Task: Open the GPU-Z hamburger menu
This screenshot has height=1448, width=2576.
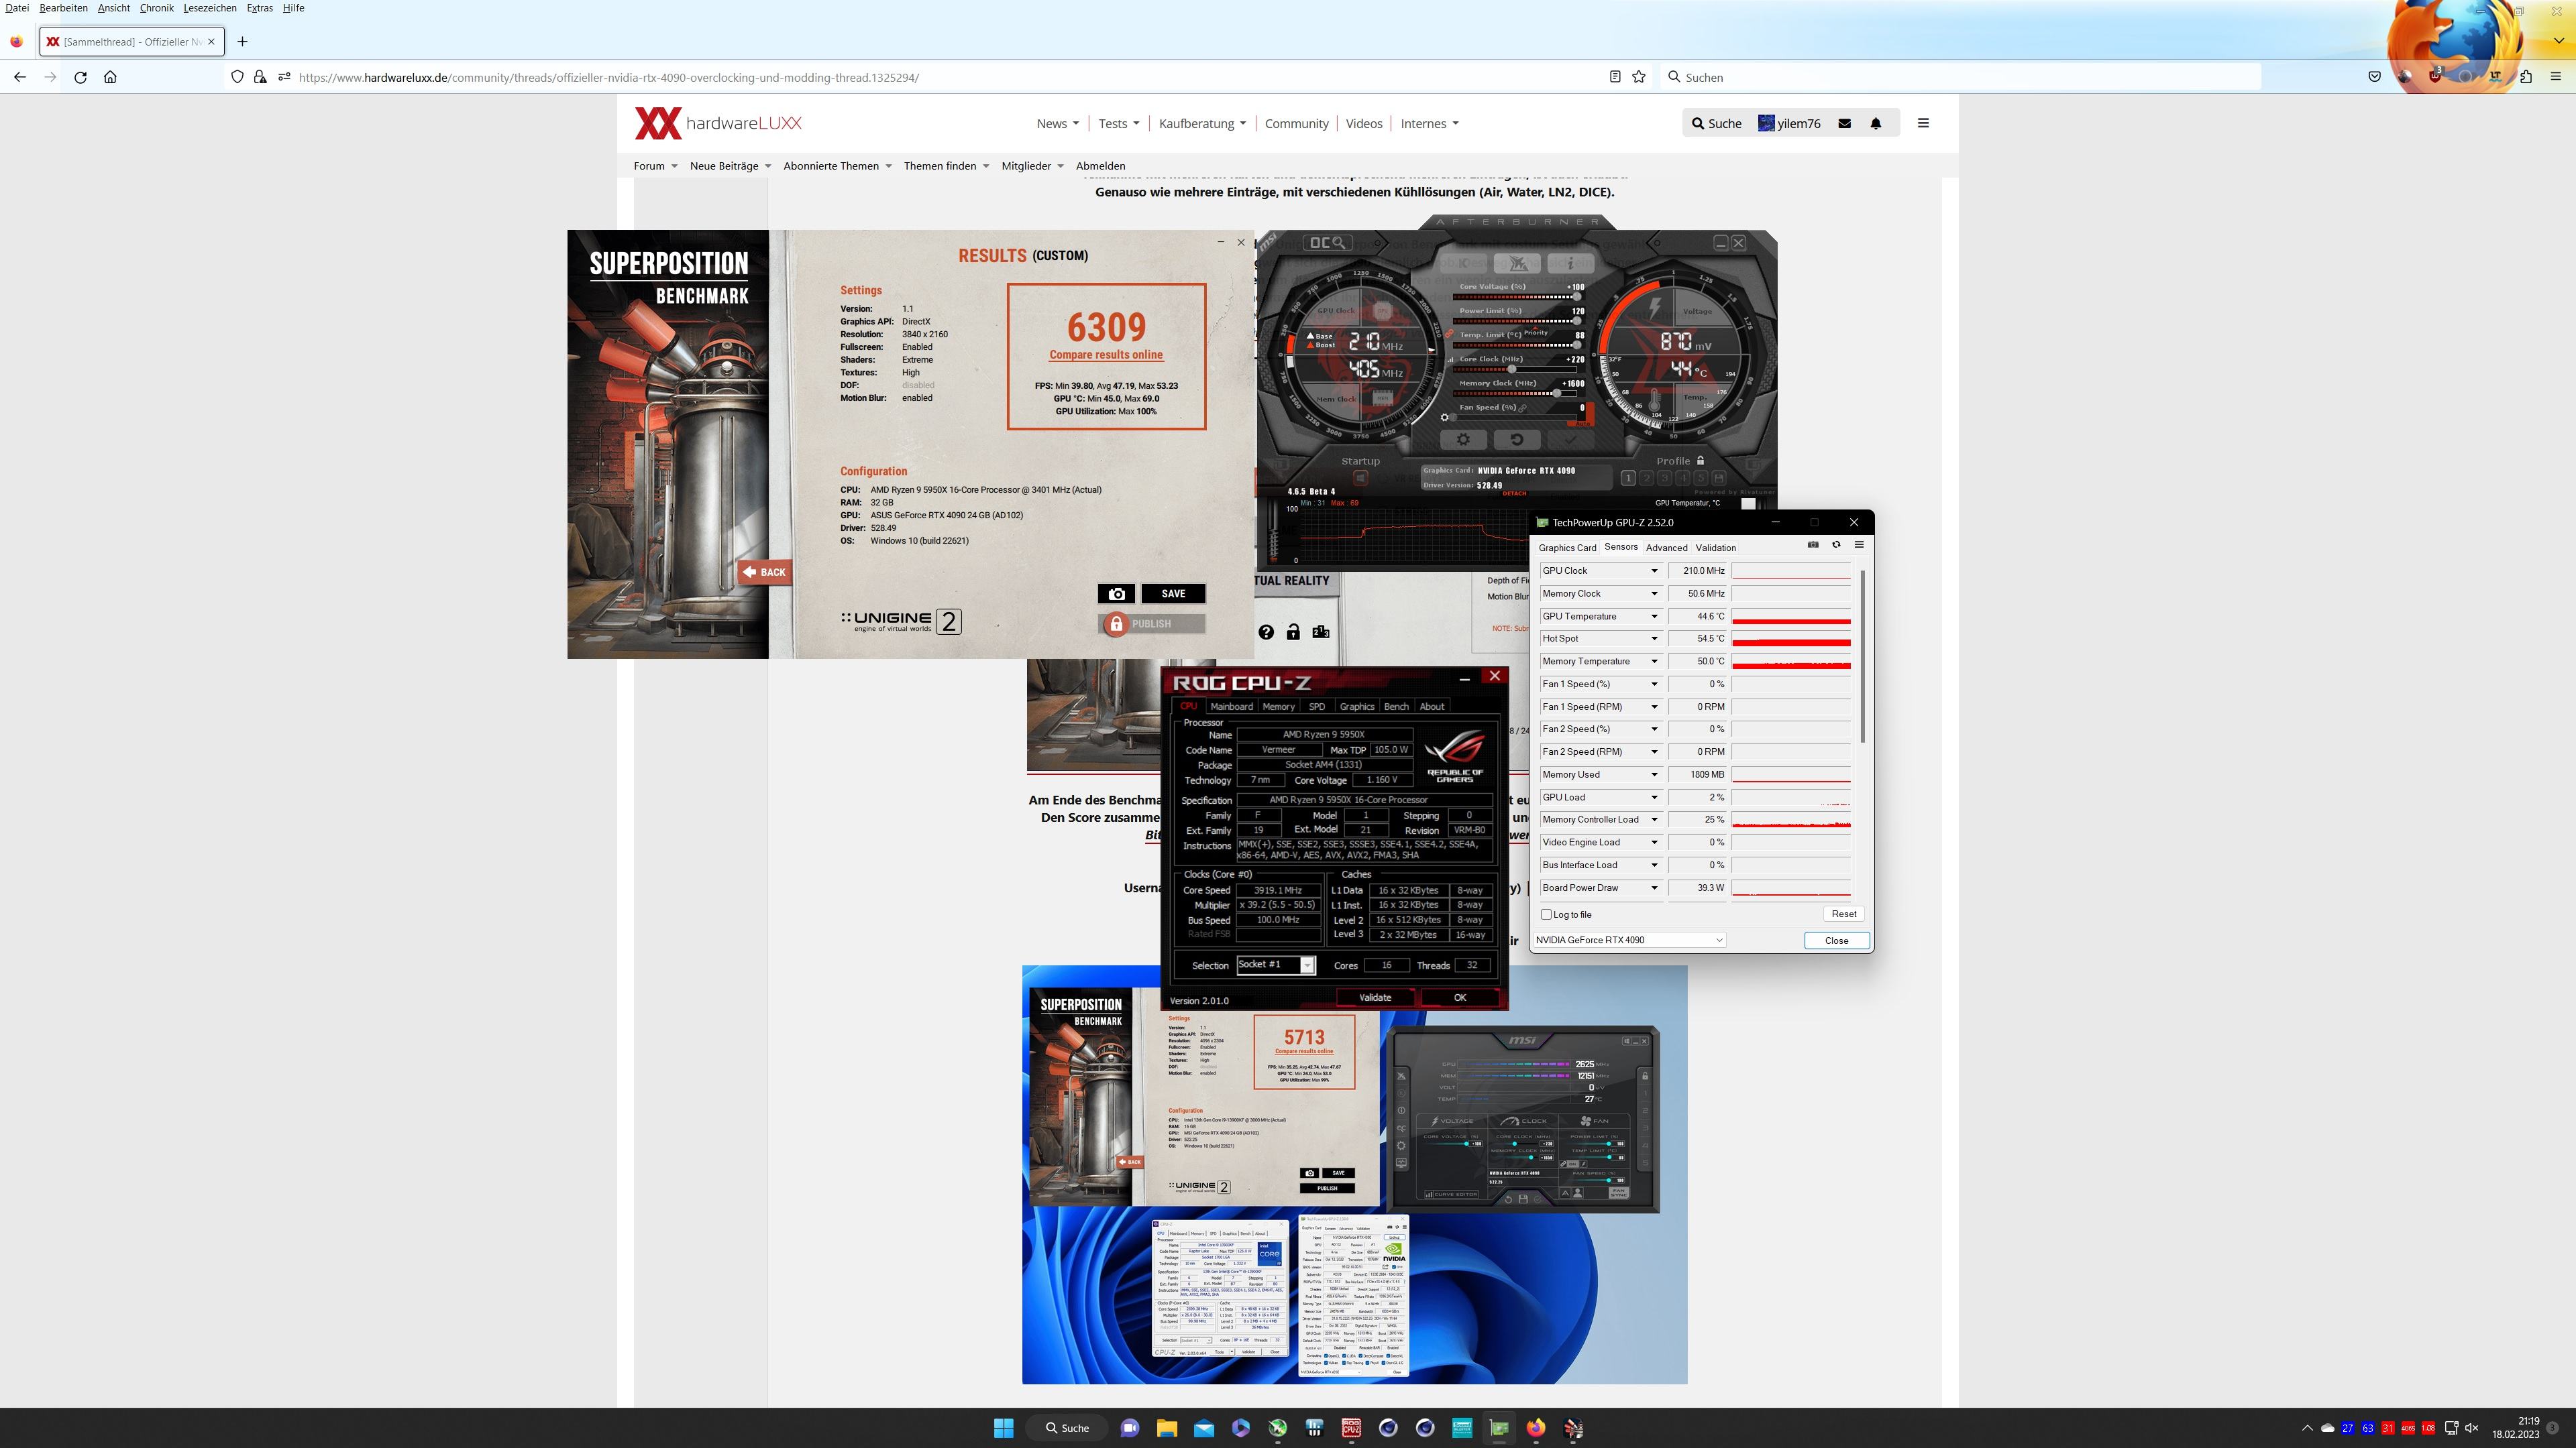Action: [1859, 544]
